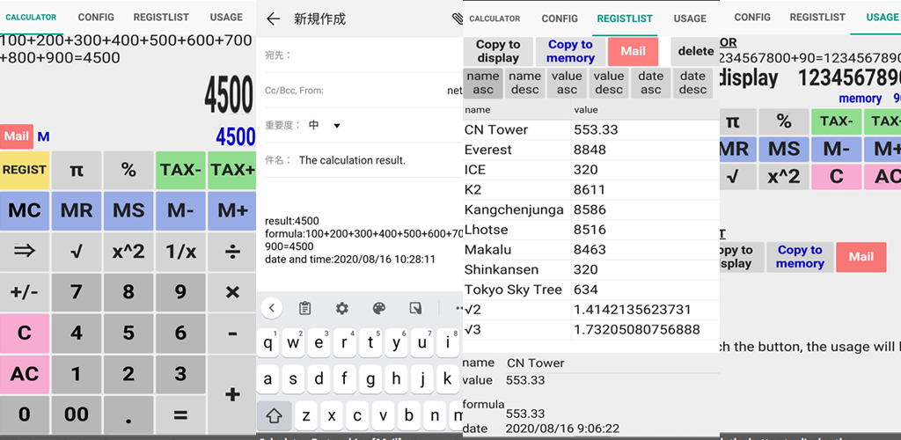Tap the = equals key

[180, 414]
